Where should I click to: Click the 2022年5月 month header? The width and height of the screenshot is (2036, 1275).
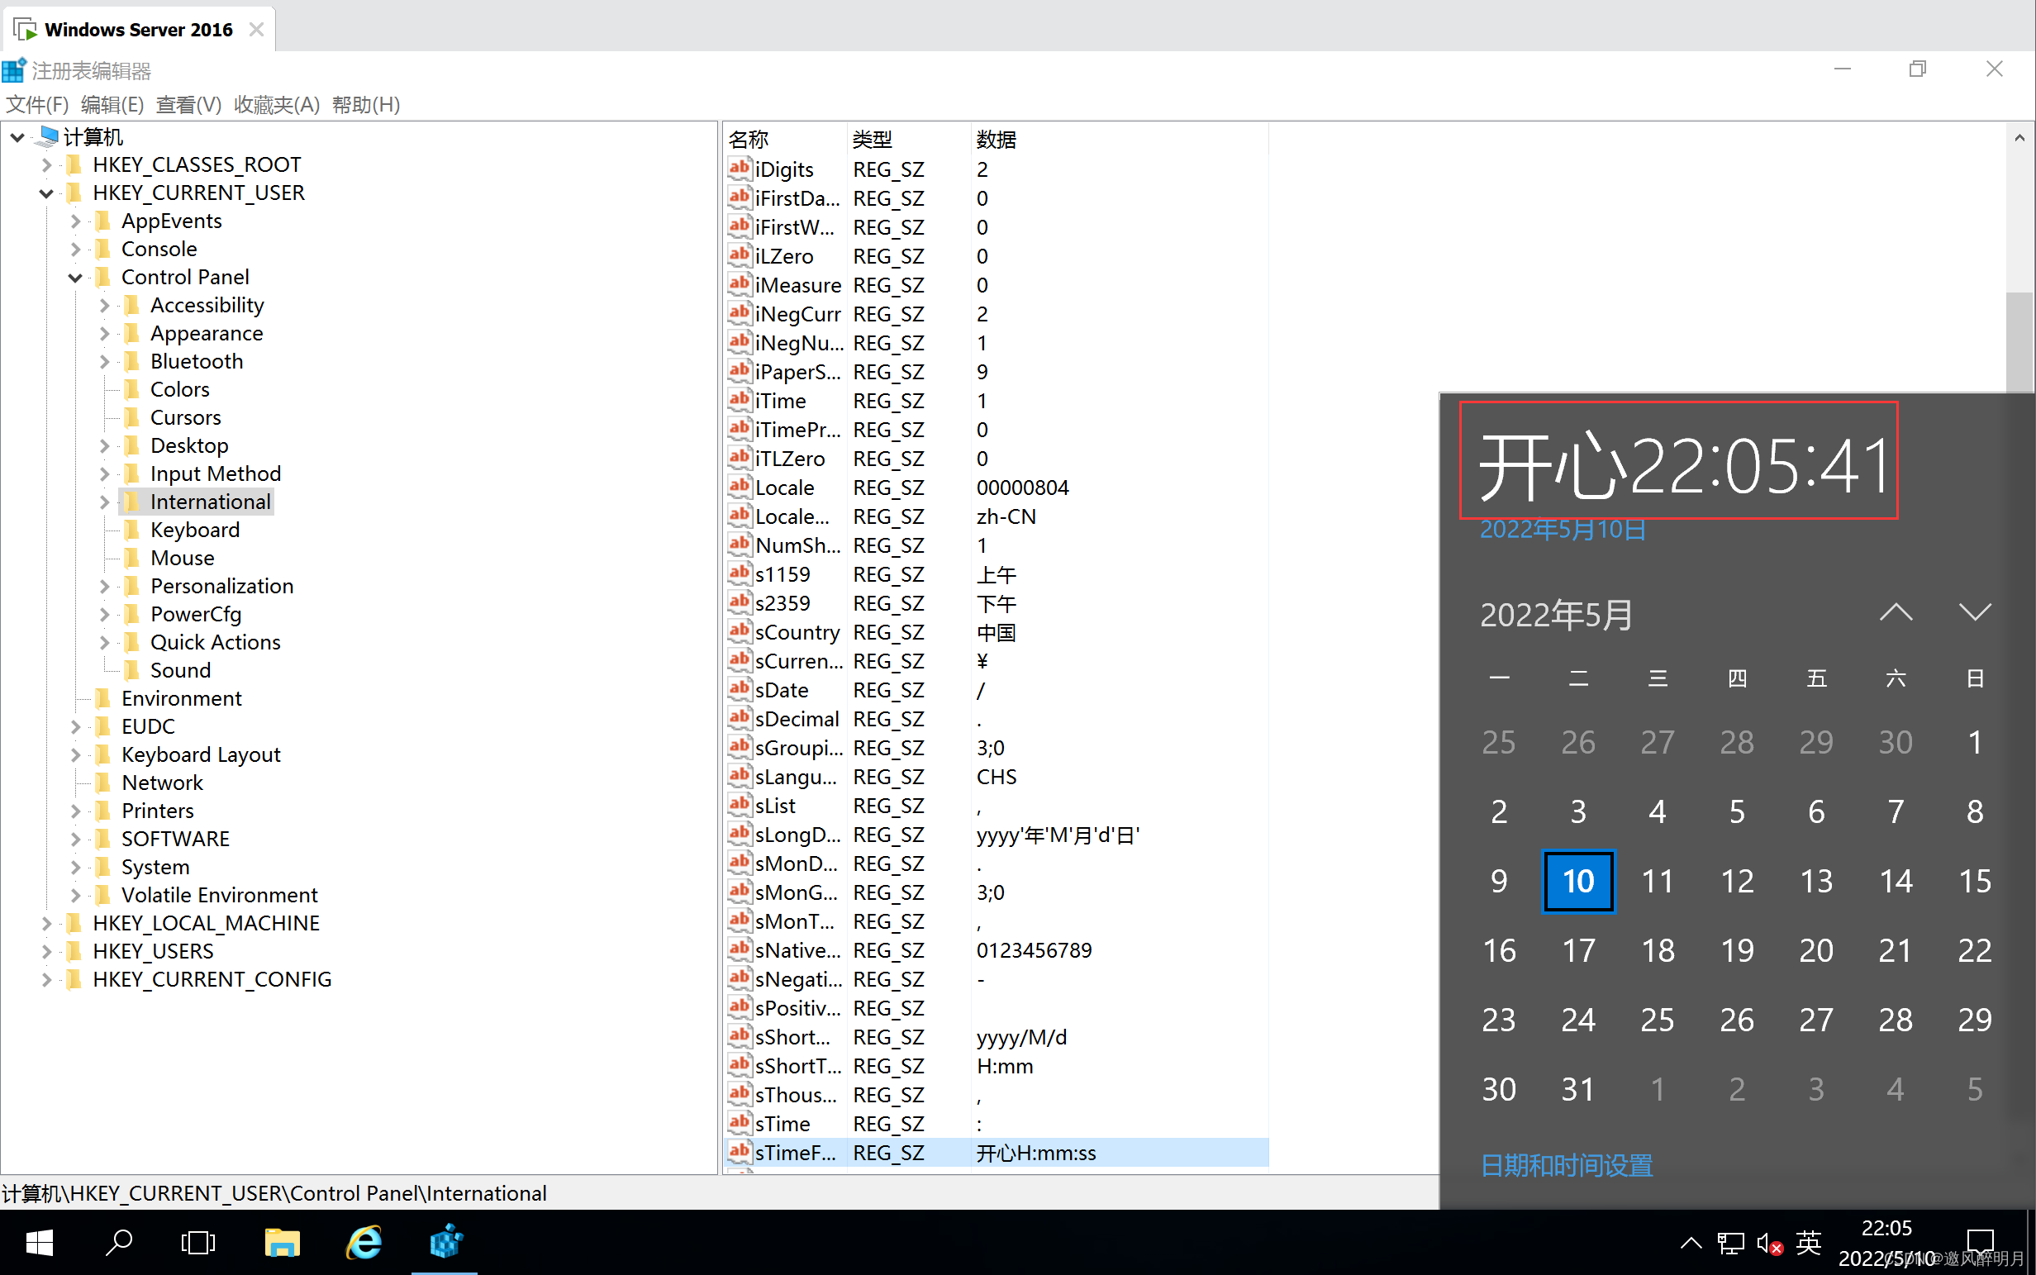coord(1556,615)
